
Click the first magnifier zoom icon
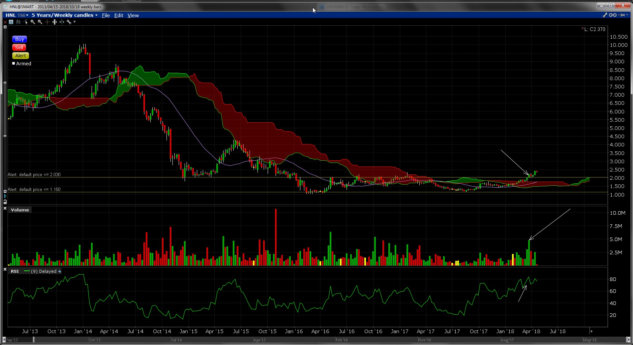(33, 22)
